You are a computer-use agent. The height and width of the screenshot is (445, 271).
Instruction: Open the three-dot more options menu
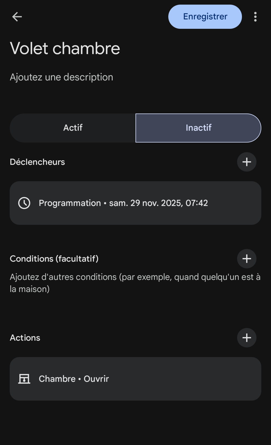[255, 17]
